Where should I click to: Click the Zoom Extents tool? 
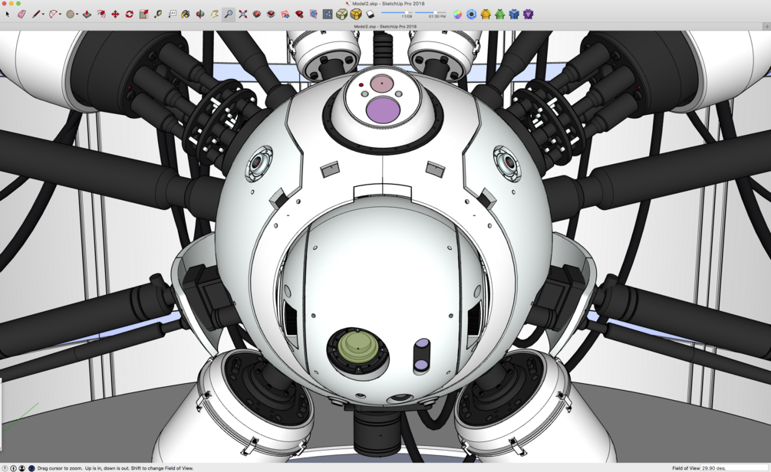point(243,15)
